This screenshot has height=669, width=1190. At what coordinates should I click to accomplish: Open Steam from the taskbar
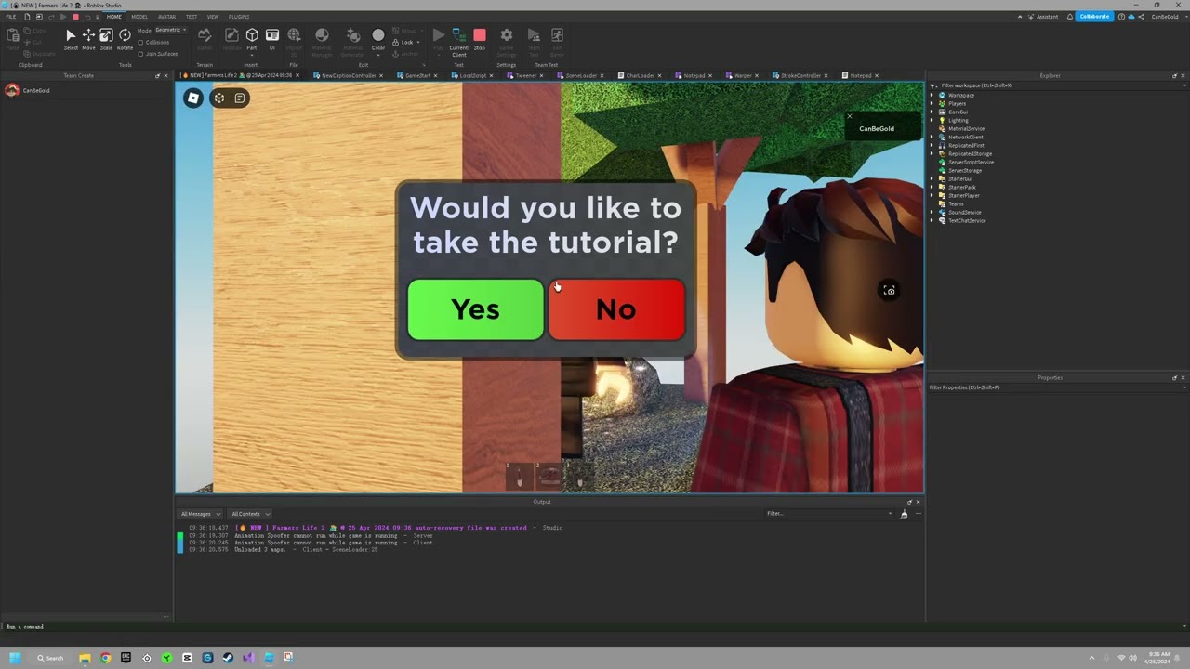[x=228, y=658]
